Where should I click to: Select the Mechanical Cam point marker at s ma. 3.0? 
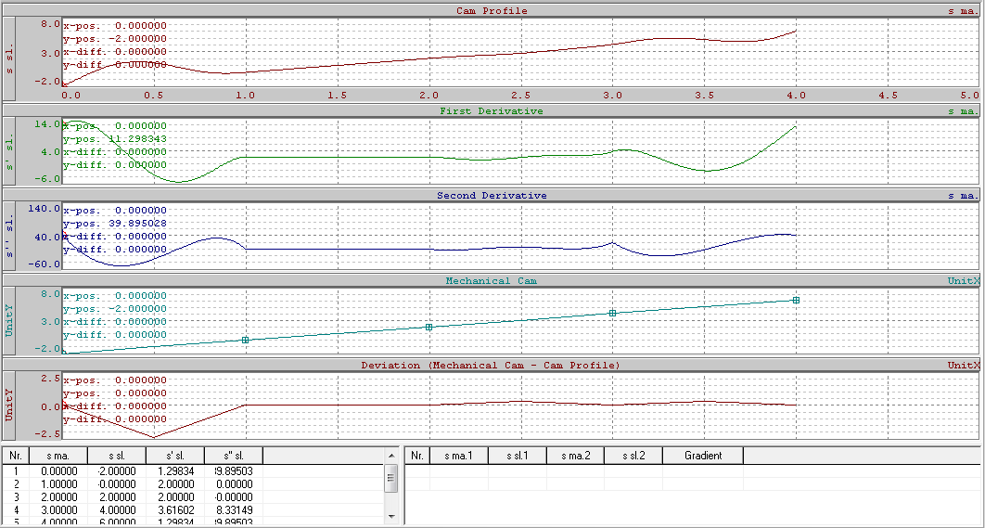point(612,313)
